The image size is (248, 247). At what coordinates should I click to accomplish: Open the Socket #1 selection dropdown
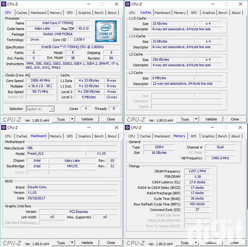(40, 109)
